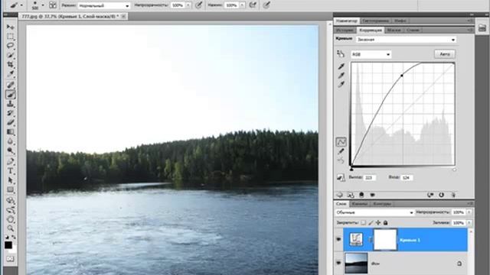The height and width of the screenshot is (275, 490).
Task: Reset Curves adjustment to defaults
Action: click(441, 195)
